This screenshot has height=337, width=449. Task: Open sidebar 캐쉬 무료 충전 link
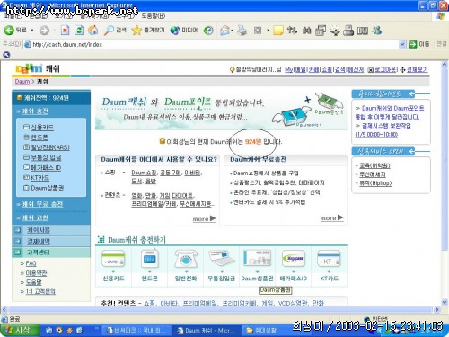pos(42,204)
